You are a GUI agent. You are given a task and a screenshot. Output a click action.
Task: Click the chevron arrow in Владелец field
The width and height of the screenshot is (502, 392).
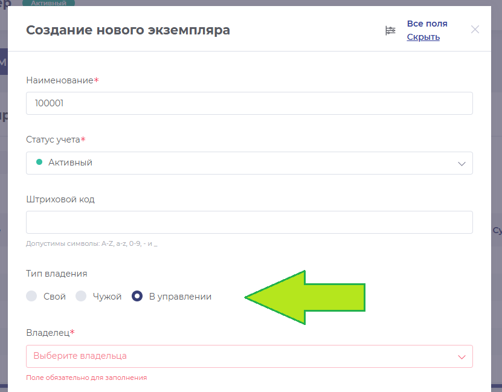[462, 357]
